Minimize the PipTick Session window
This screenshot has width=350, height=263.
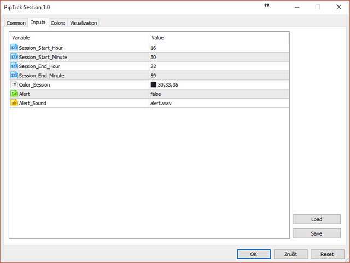pyautogui.click(x=297, y=7)
